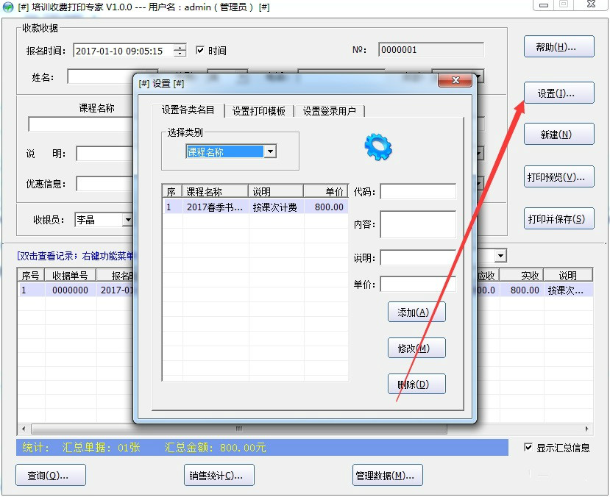Click the horizontal scrollbar thumb of main table
The image size is (610, 497).
tap(239, 429)
